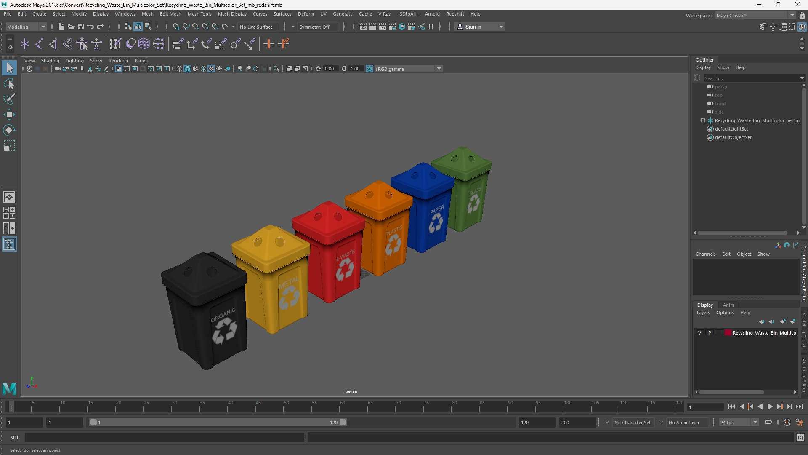The image size is (808, 455).
Task: Open the viewport Shading menu
Action: pyautogui.click(x=50, y=61)
